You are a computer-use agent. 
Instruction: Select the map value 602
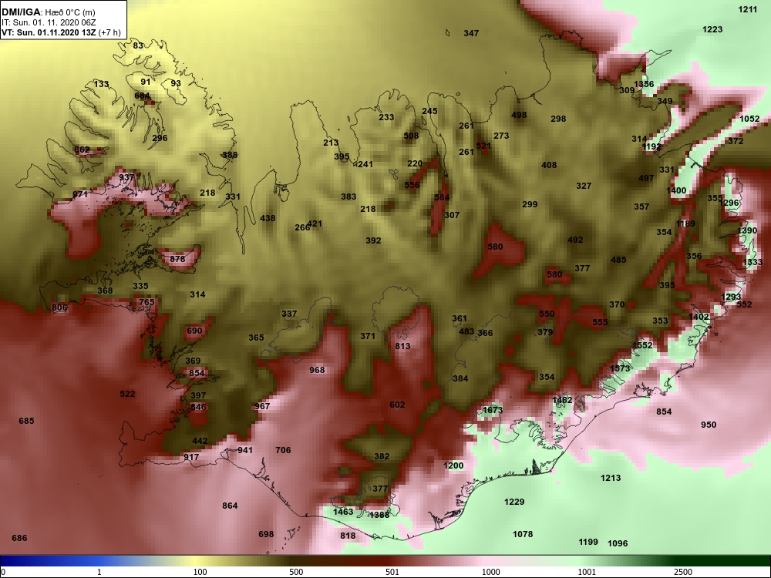point(397,405)
